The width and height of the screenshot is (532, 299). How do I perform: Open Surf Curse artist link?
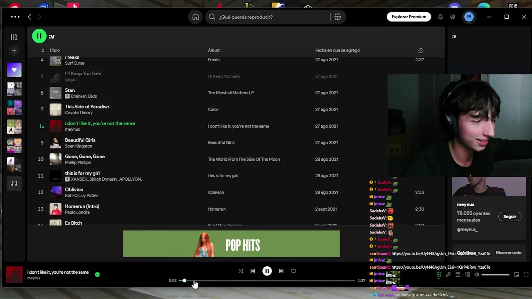coord(75,63)
